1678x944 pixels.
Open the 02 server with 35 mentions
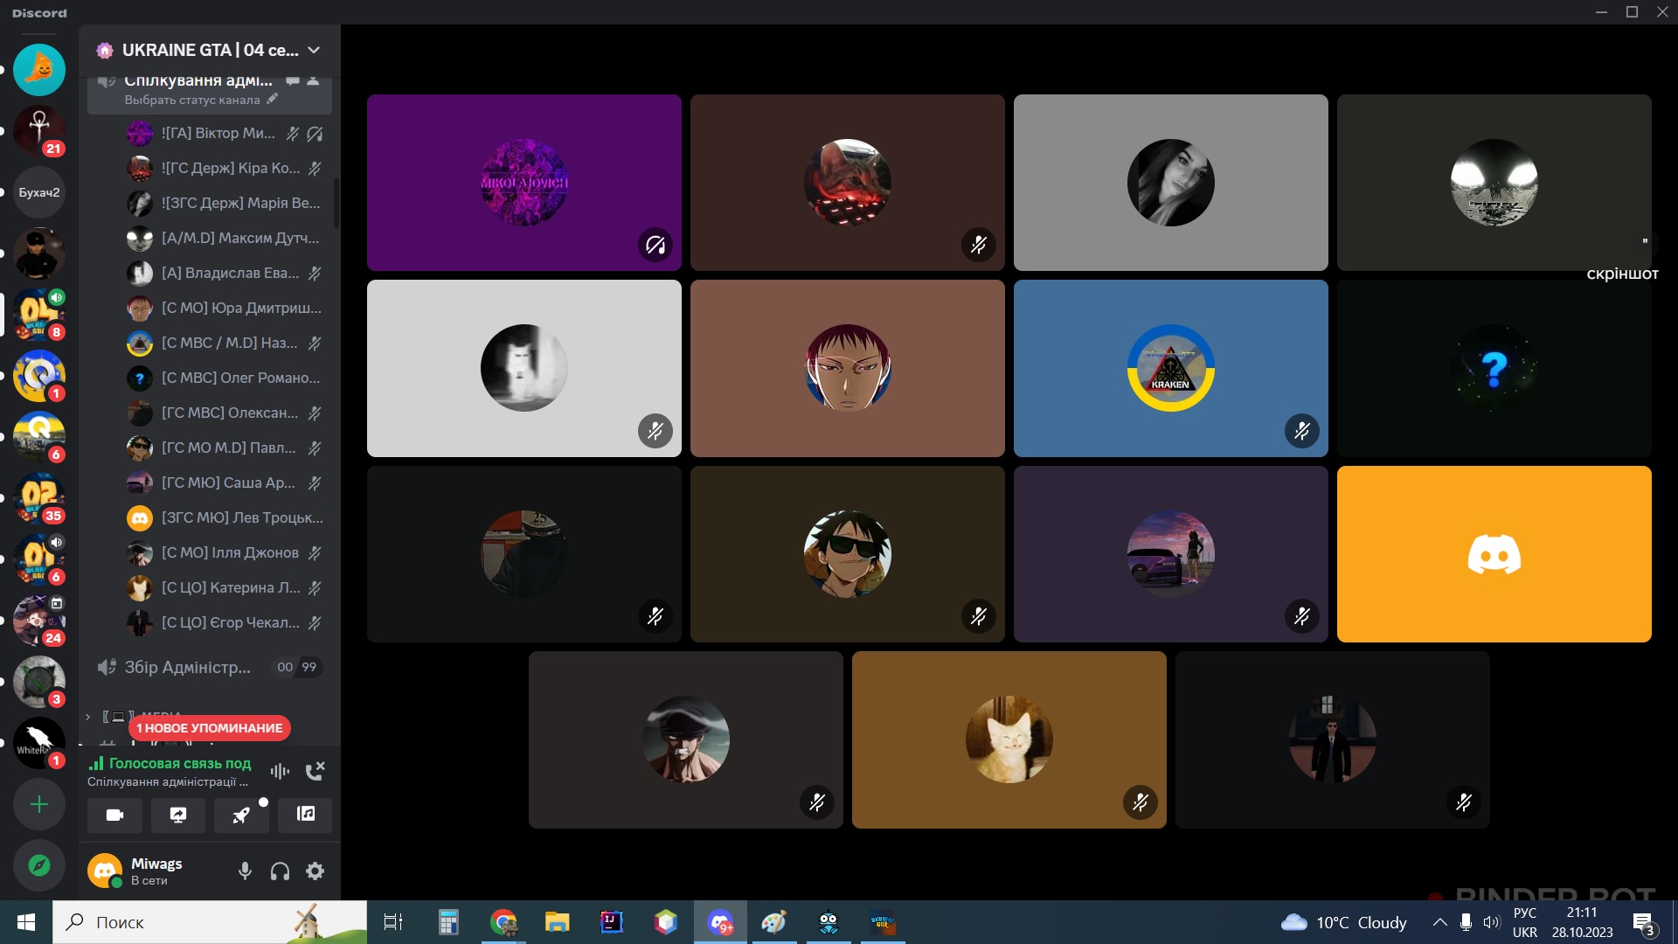click(39, 498)
